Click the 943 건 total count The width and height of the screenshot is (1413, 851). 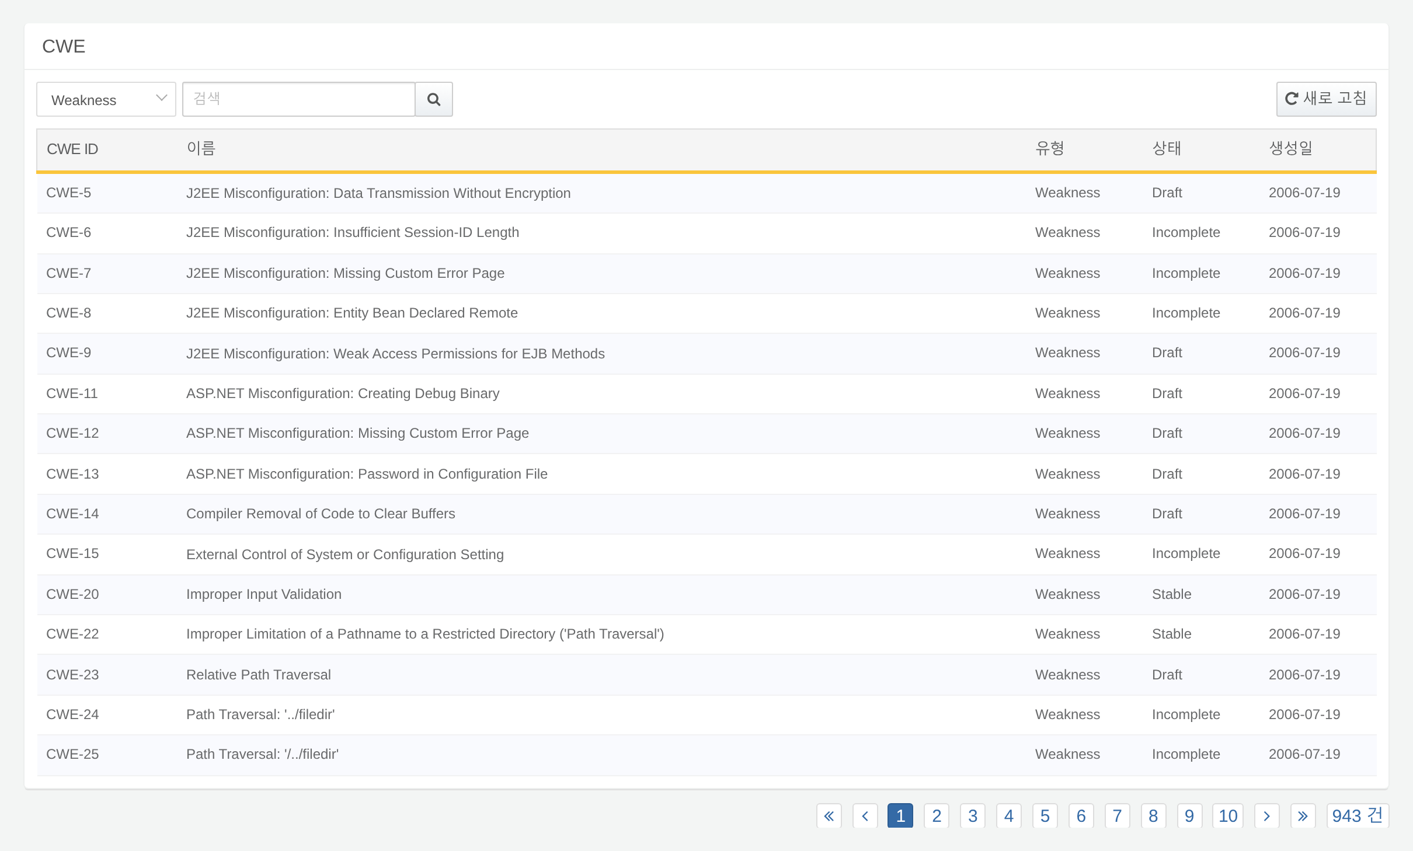1358,816
